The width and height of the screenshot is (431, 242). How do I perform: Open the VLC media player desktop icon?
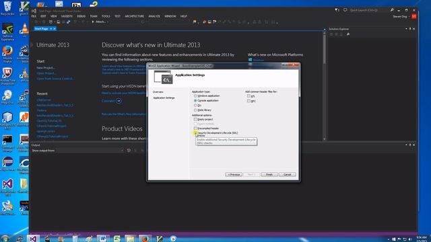[24, 30]
